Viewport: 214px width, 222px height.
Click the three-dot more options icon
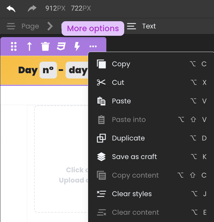(93, 46)
